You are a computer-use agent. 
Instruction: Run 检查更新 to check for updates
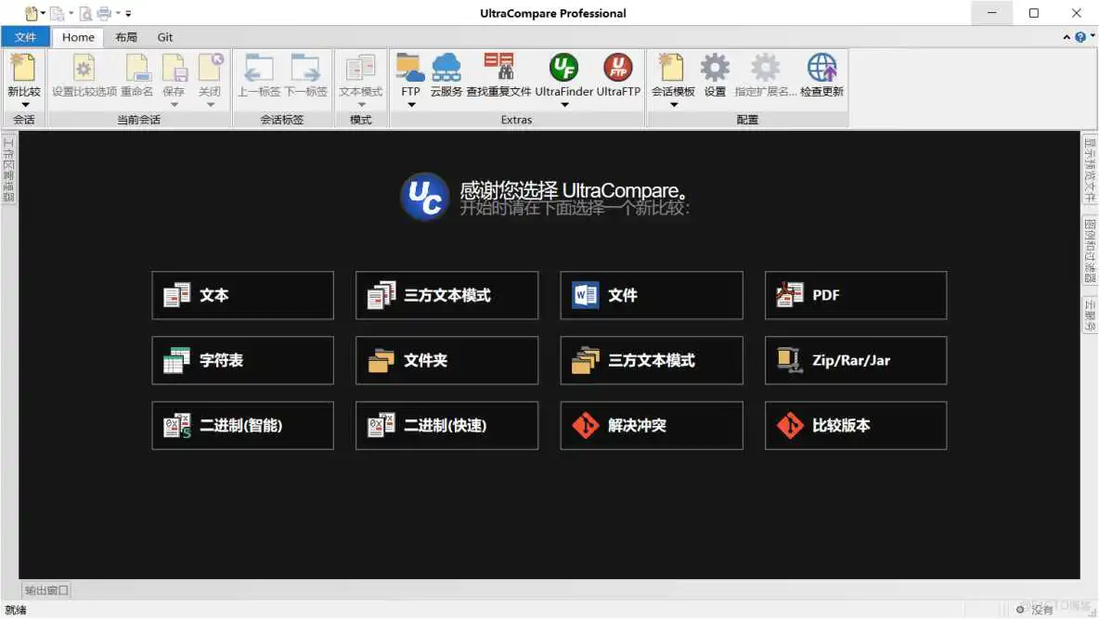[x=821, y=74]
